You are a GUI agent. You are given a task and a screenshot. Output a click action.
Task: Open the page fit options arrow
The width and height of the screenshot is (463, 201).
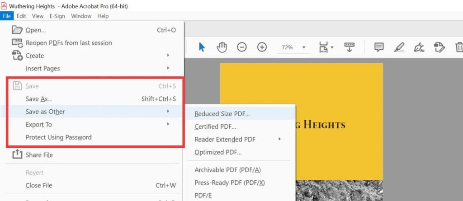pos(332,47)
